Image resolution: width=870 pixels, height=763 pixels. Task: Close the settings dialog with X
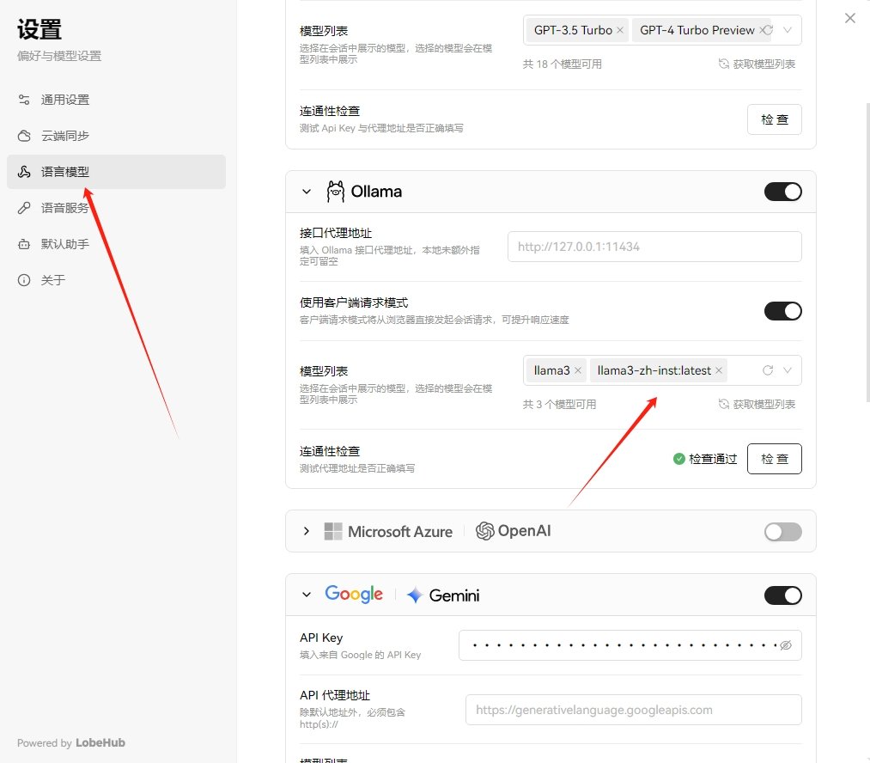click(850, 18)
